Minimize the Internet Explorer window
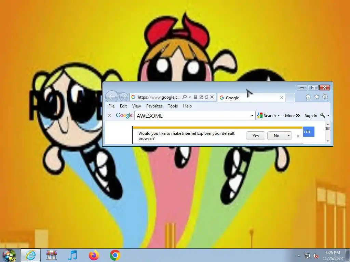The height and width of the screenshot is (262, 350). pos(302,88)
